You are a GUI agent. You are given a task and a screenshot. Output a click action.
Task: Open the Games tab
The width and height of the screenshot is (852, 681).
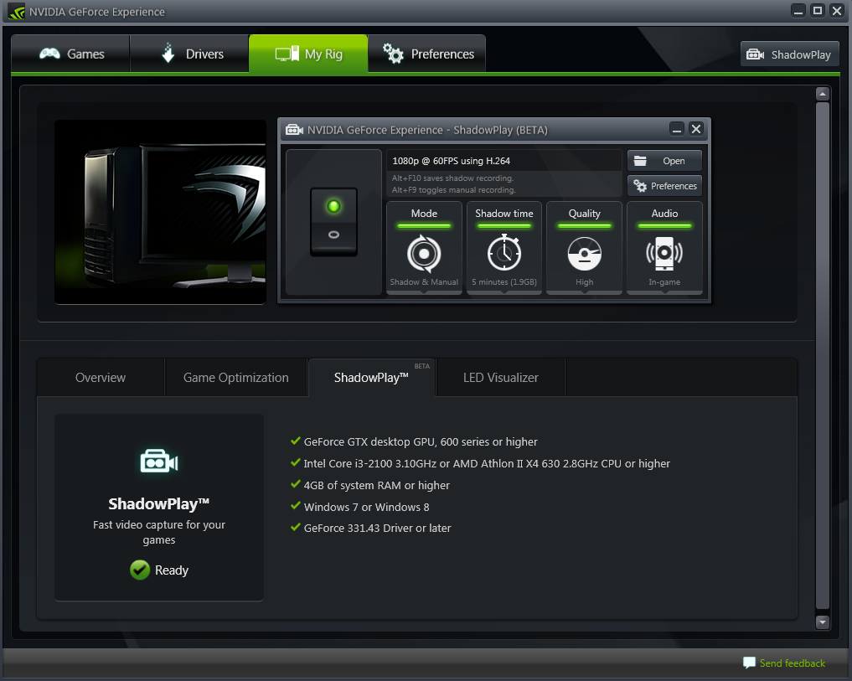pyautogui.click(x=70, y=54)
